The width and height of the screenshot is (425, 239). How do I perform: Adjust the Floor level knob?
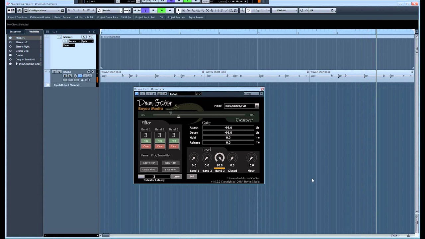[x=251, y=158]
